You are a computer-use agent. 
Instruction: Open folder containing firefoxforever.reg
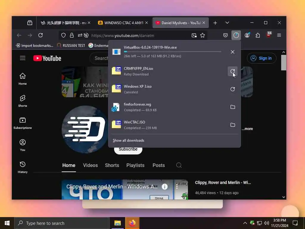pyautogui.click(x=232, y=107)
